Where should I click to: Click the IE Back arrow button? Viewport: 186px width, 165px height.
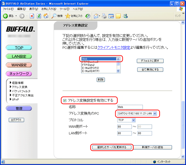(x=5, y=16)
